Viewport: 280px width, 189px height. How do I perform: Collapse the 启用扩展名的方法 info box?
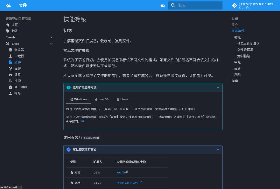[x=218, y=88]
